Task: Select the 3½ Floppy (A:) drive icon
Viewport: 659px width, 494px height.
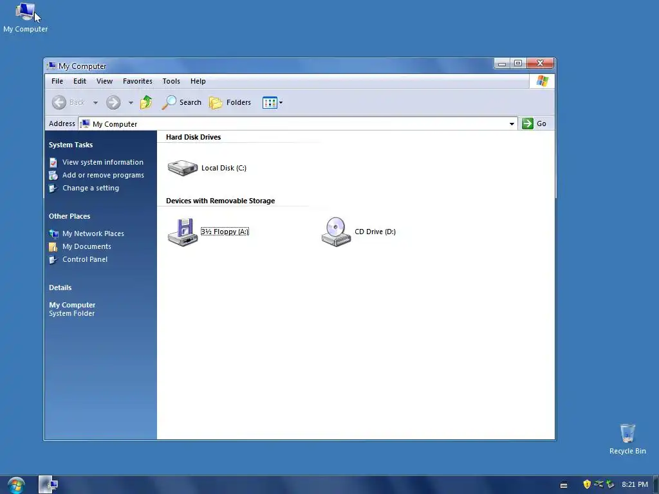Action: [182, 232]
